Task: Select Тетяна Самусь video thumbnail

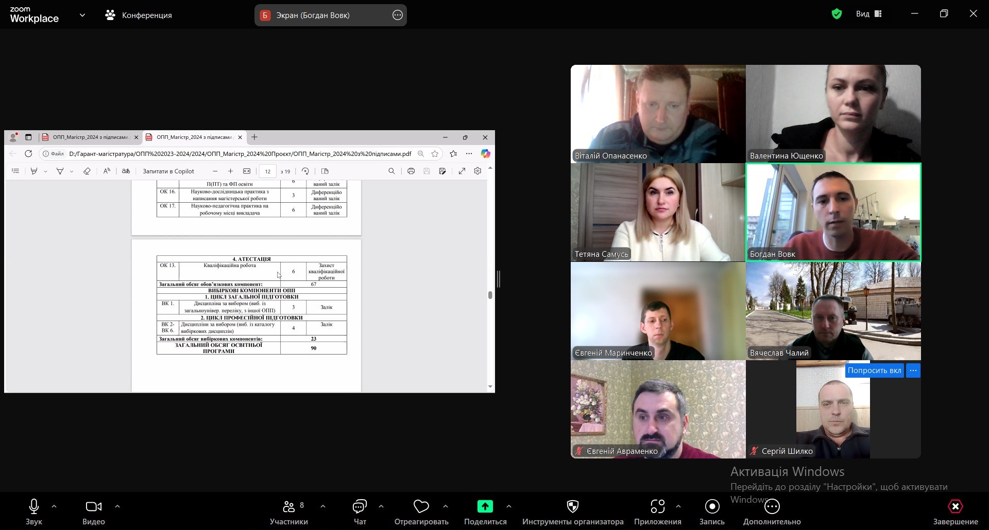Action: 658,212
